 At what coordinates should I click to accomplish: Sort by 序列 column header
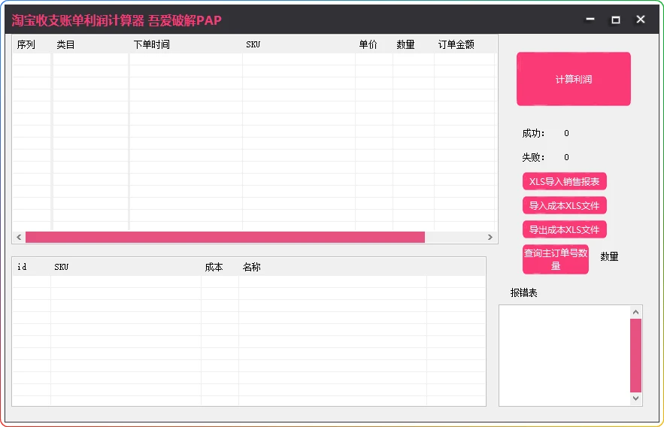(26, 44)
